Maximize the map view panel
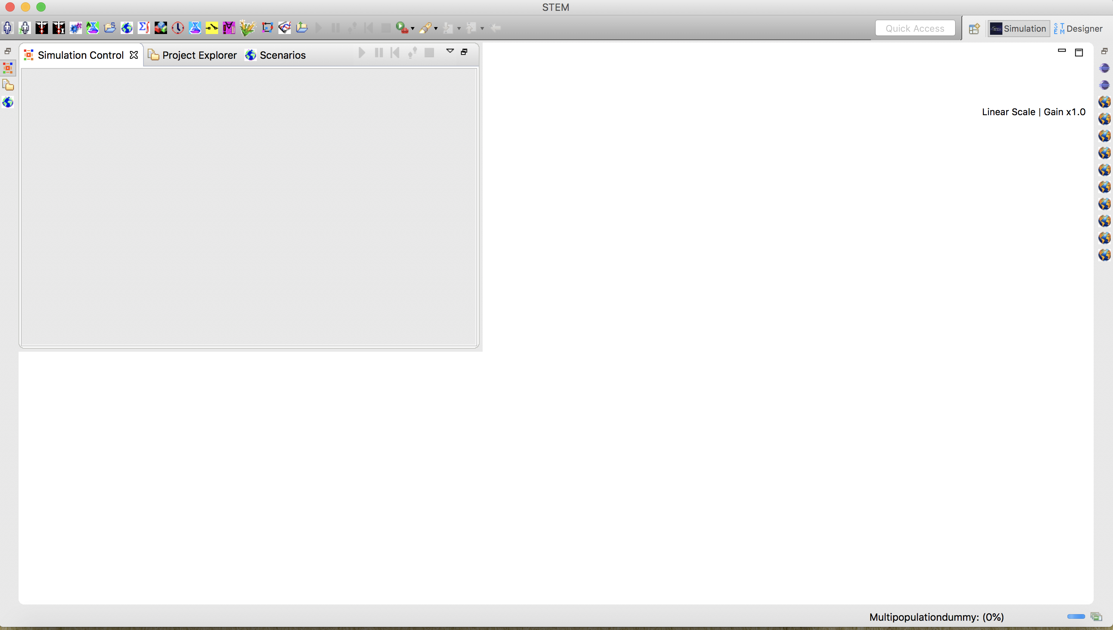Viewport: 1113px width, 630px height. pos(1079,52)
